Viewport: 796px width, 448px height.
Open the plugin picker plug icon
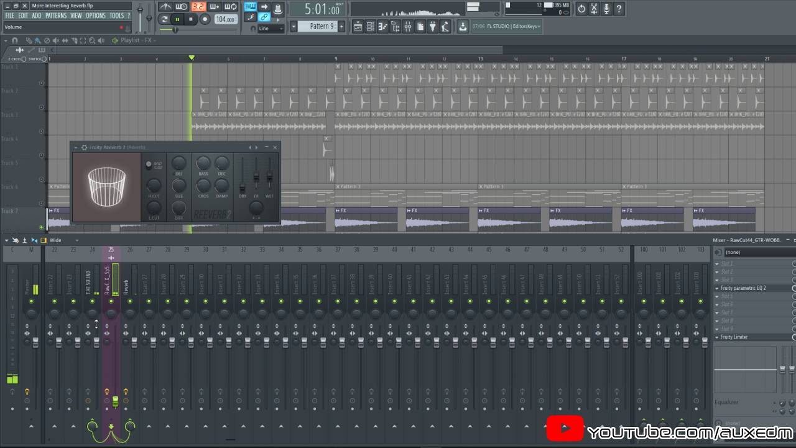(433, 26)
